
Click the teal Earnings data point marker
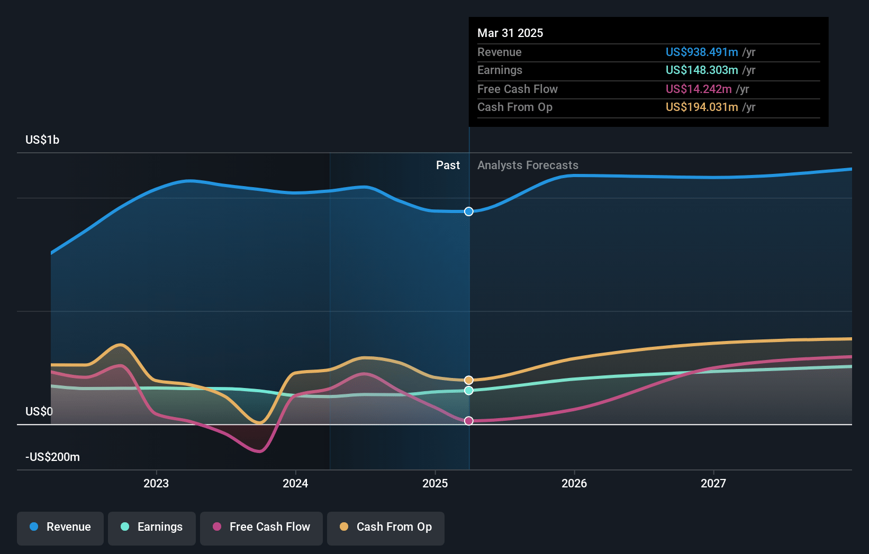pyautogui.click(x=469, y=391)
